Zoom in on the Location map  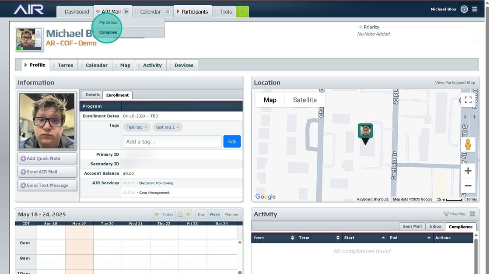point(468,171)
